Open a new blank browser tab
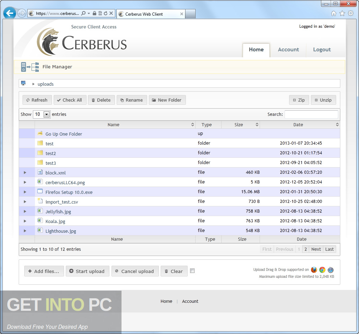 pos(190,14)
